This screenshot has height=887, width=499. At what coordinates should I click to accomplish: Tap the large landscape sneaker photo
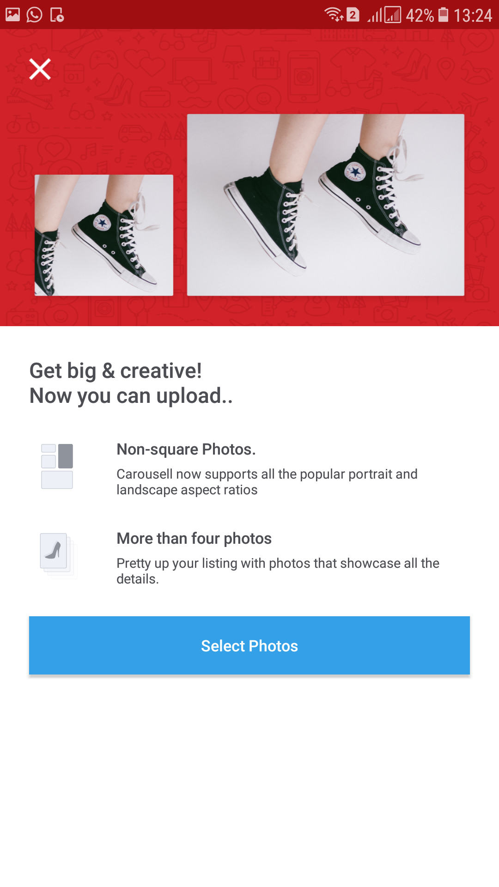[x=326, y=205]
